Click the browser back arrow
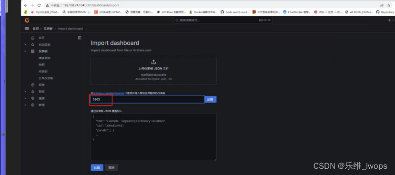Viewport: 395px width, 175px height. coord(25,5)
